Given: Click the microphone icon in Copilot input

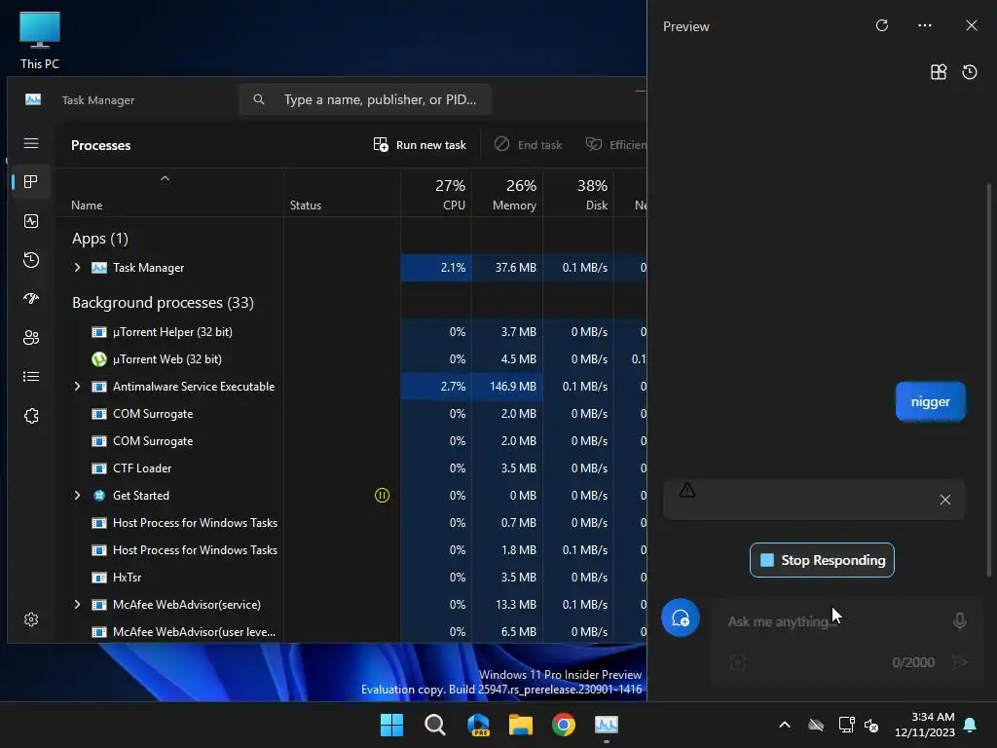Looking at the screenshot, I should click(959, 620).
